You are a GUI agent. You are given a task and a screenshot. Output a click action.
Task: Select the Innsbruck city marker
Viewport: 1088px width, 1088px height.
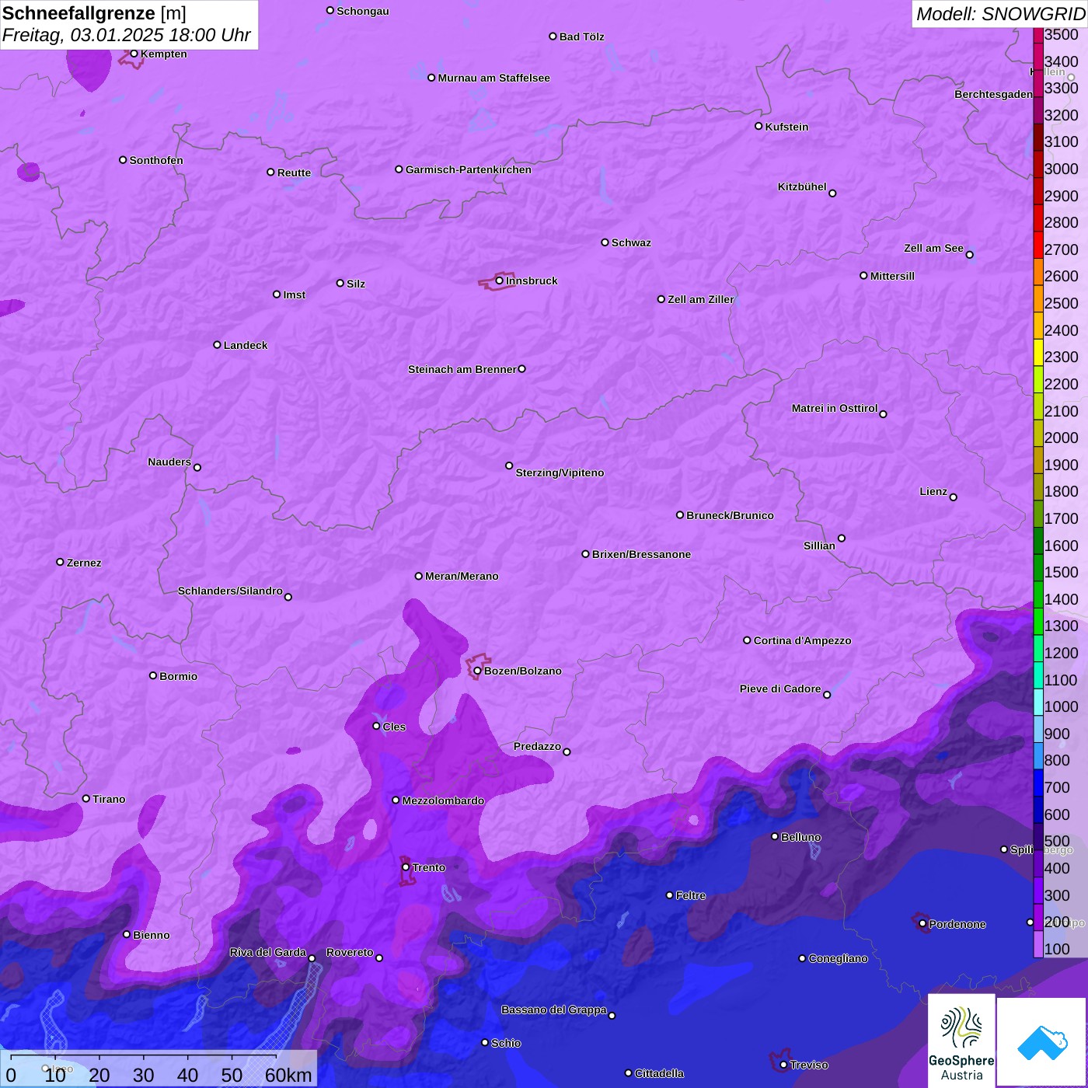point(499,281)
